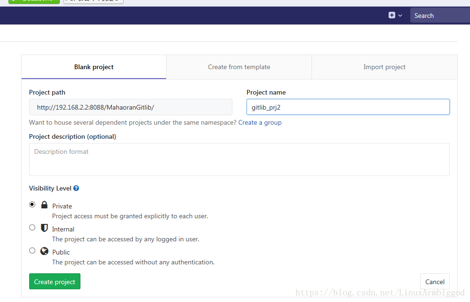This screenshot has height=302, width=470.
Task: Click the 'Public' label text
Action: pos(61,252)
